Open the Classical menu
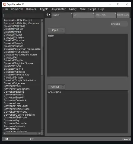The height and width of the screenshot is (144, 133). (32, 9)
